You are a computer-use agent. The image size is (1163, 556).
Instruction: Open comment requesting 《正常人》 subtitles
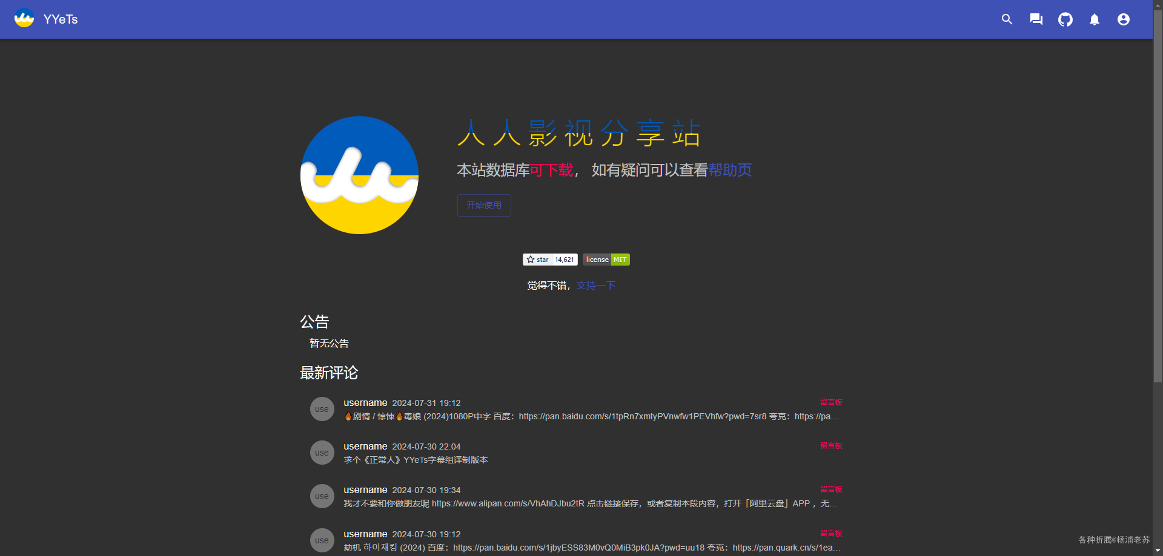tap(416, 460)
